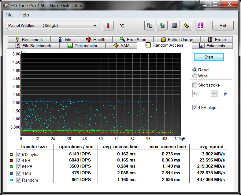Open the File menu
This screenshot has width=241, height=195.
pos(9,15)
